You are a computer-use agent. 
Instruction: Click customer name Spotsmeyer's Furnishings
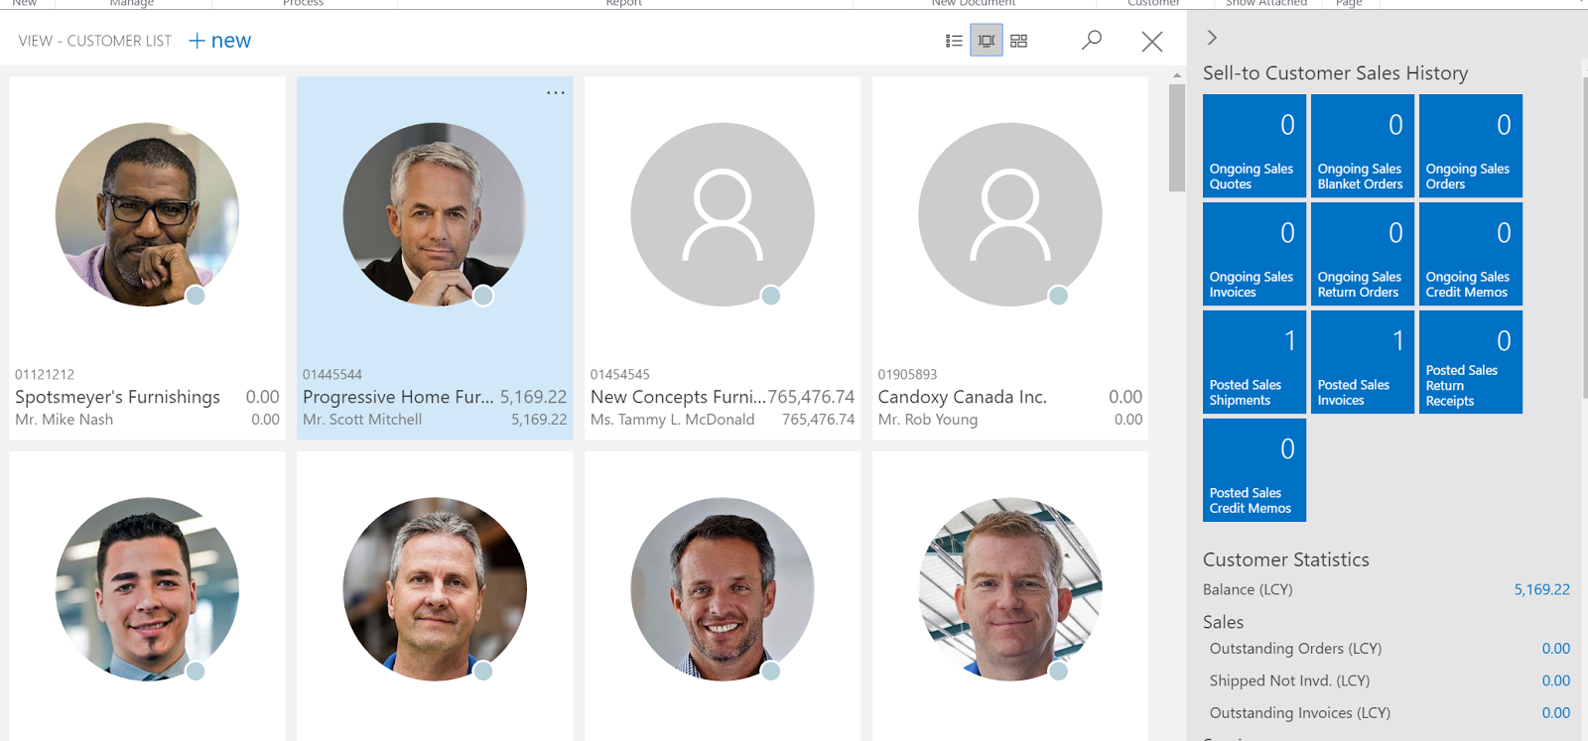pos(117,397)
